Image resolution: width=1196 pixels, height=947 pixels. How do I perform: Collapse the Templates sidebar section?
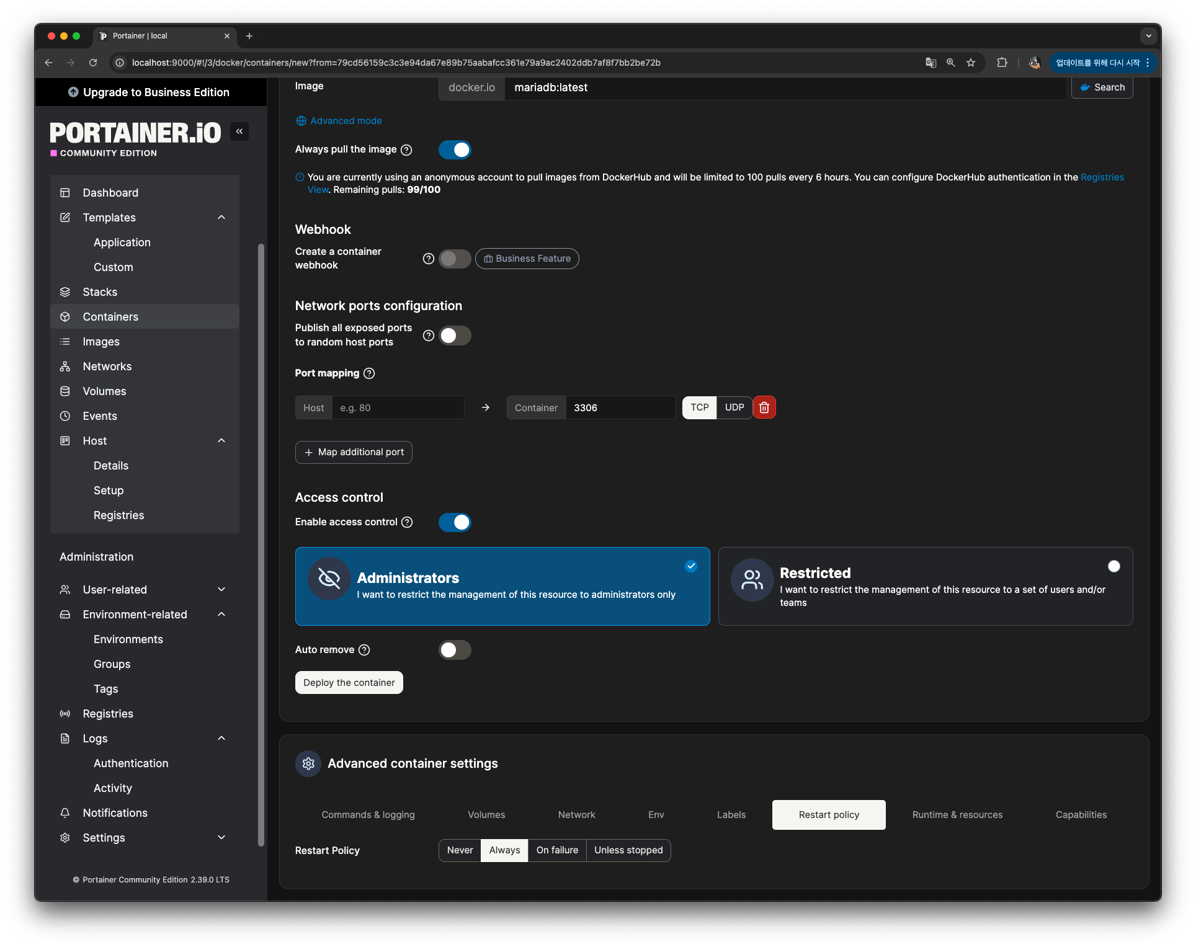pyautogui.click(x=221, y=218)
